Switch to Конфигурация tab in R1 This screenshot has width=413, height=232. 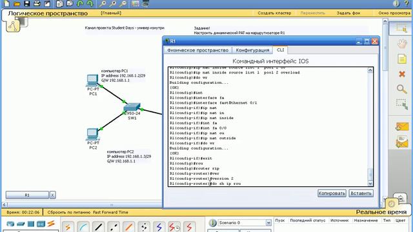click(252, 50)
